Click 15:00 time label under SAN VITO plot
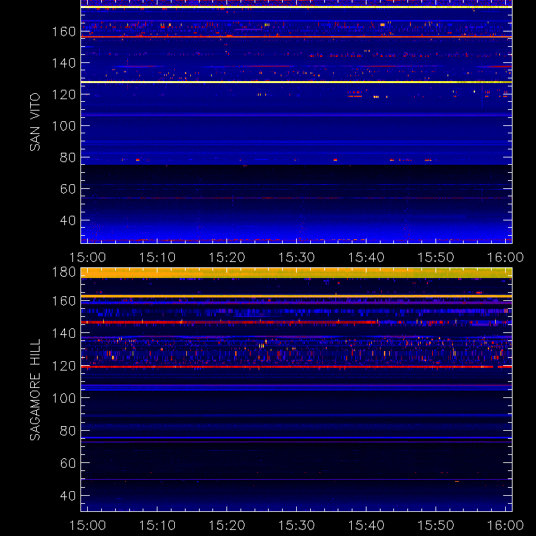Viewport: 536px width, 536px height. 88,257
